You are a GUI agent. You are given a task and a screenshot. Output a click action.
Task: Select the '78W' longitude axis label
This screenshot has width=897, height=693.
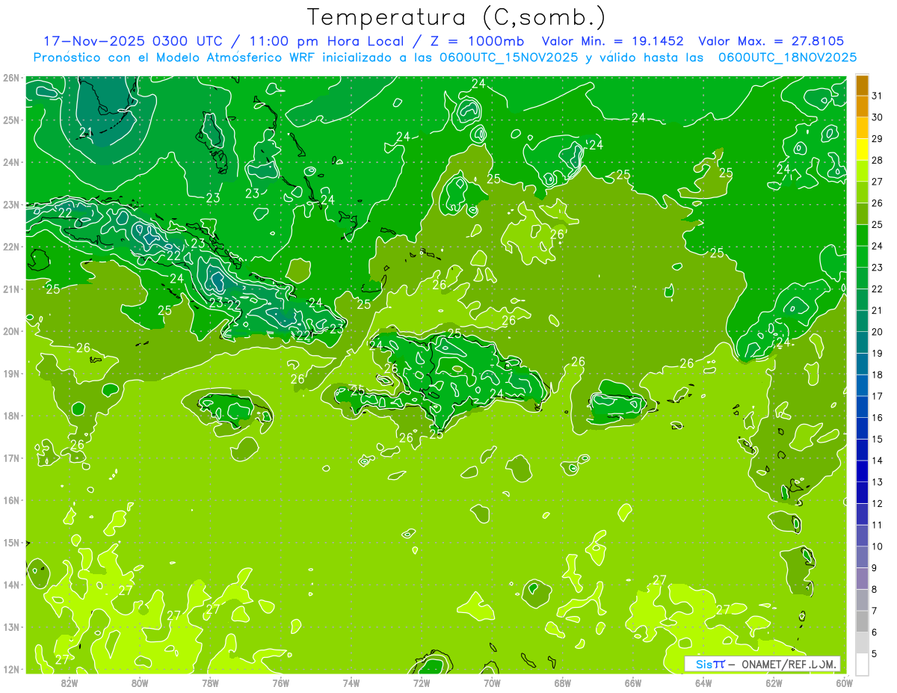coord(210,683)
